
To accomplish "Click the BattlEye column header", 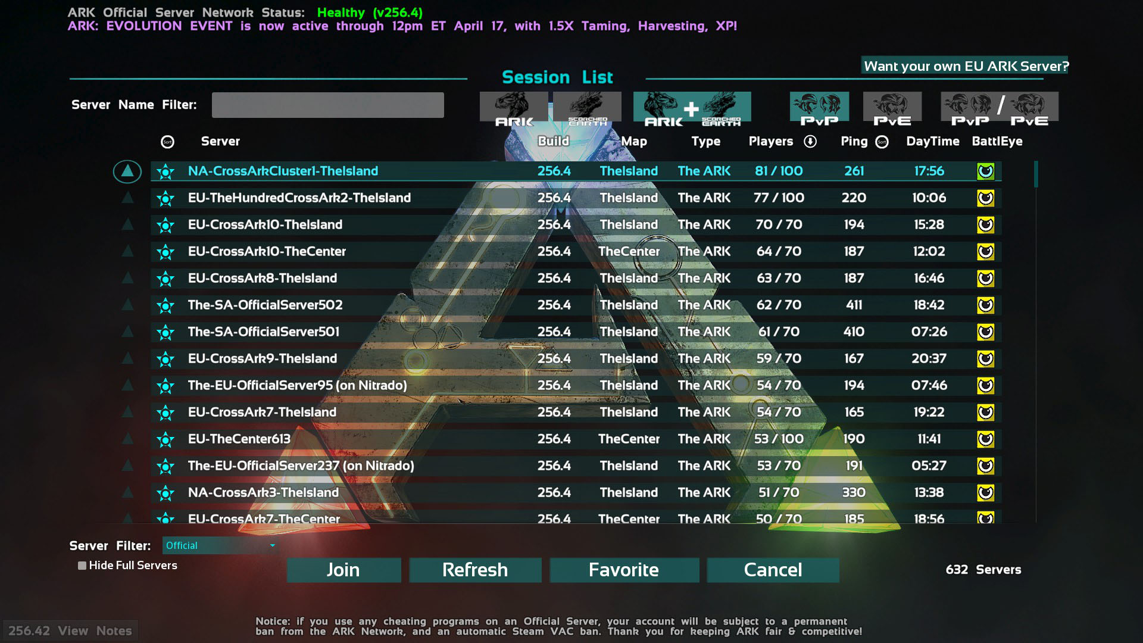I will click(997, 142).
